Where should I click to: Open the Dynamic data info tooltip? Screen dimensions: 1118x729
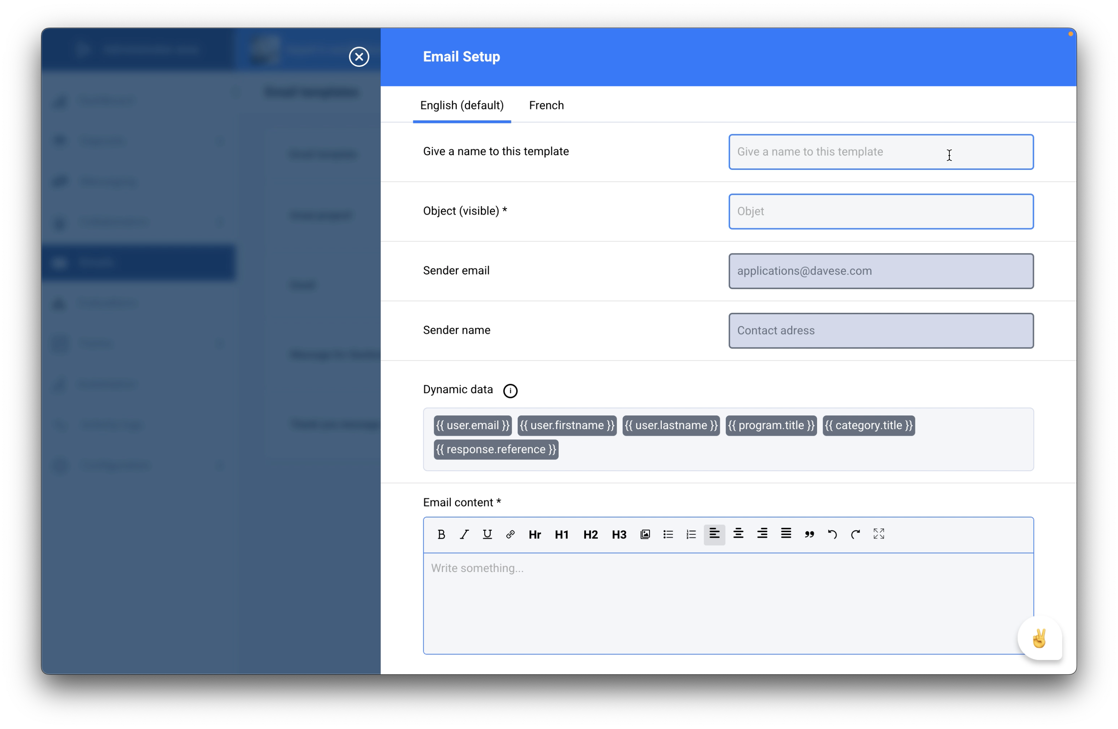(511, 391)
